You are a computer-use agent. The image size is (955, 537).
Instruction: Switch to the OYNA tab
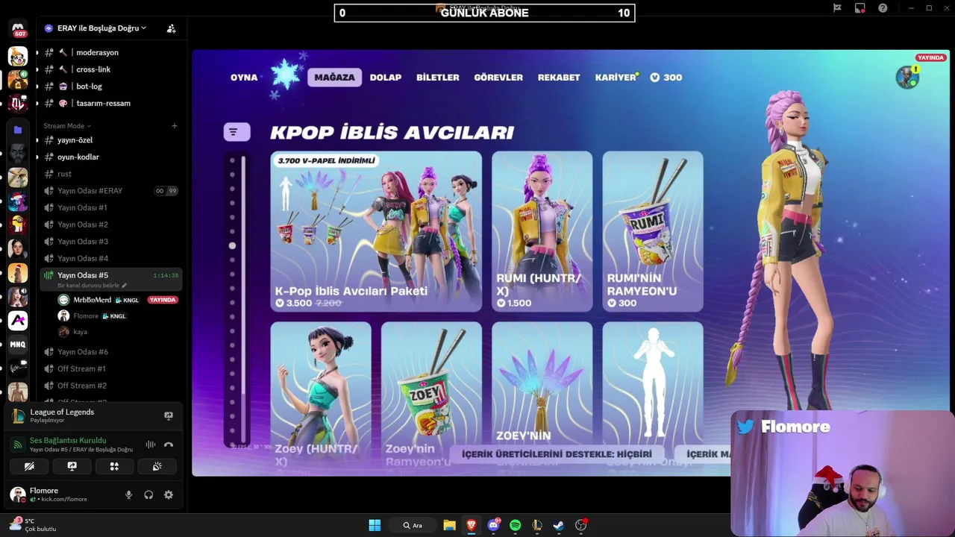tap(244, 78)
